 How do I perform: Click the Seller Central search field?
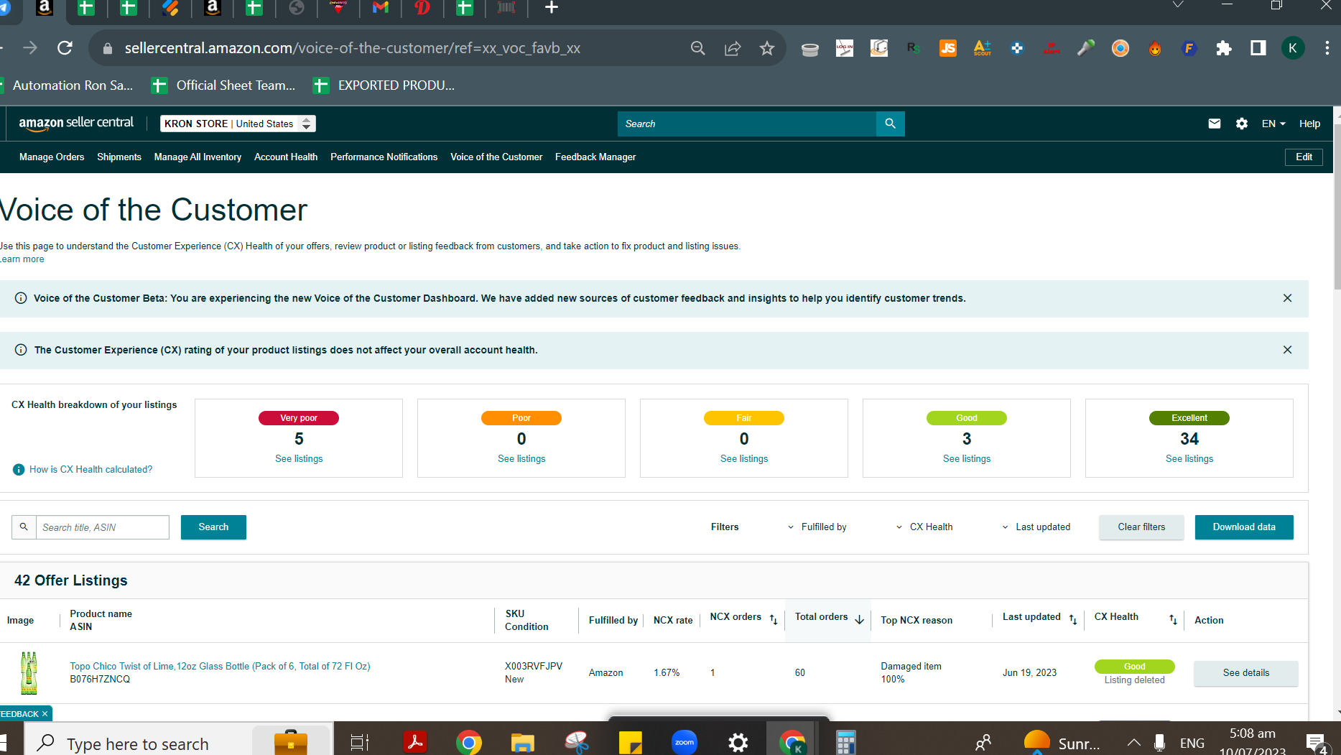(x=747, y=124)
